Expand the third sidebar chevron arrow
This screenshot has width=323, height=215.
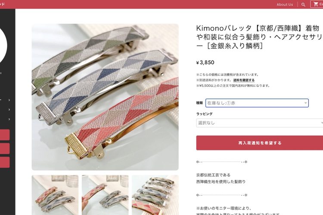click(9, 119)
